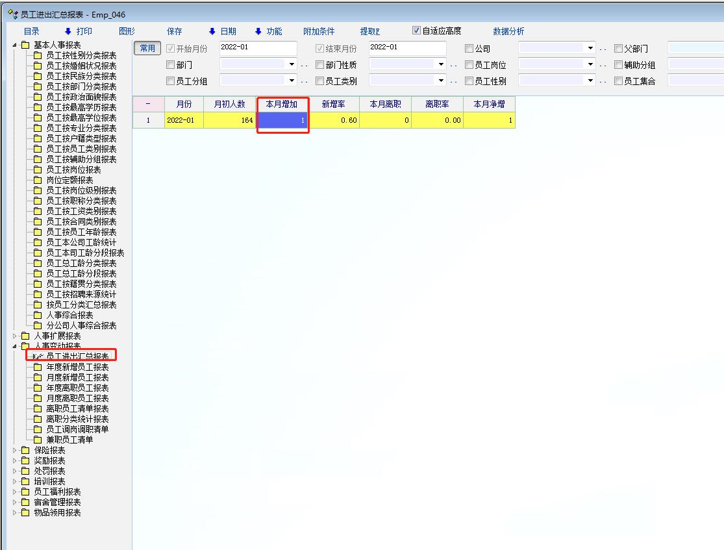Uncheck the 自适应高度 checkbox
Viewport: 724px width, 550px height.
[x=416, y=31]
